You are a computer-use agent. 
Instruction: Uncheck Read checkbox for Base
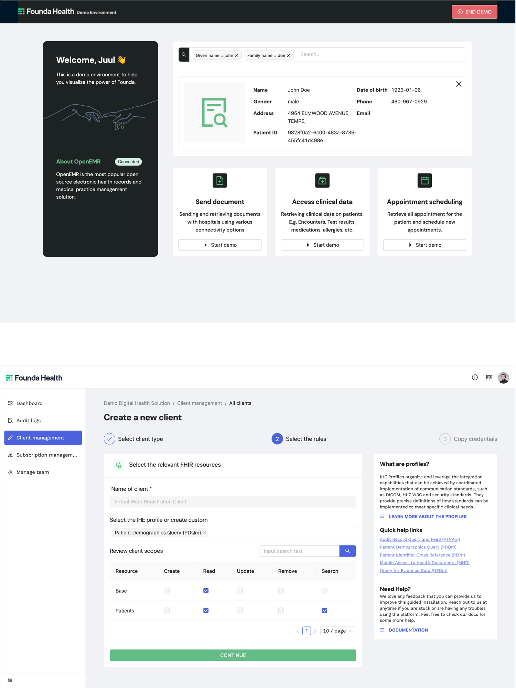(x=206, y=591)
